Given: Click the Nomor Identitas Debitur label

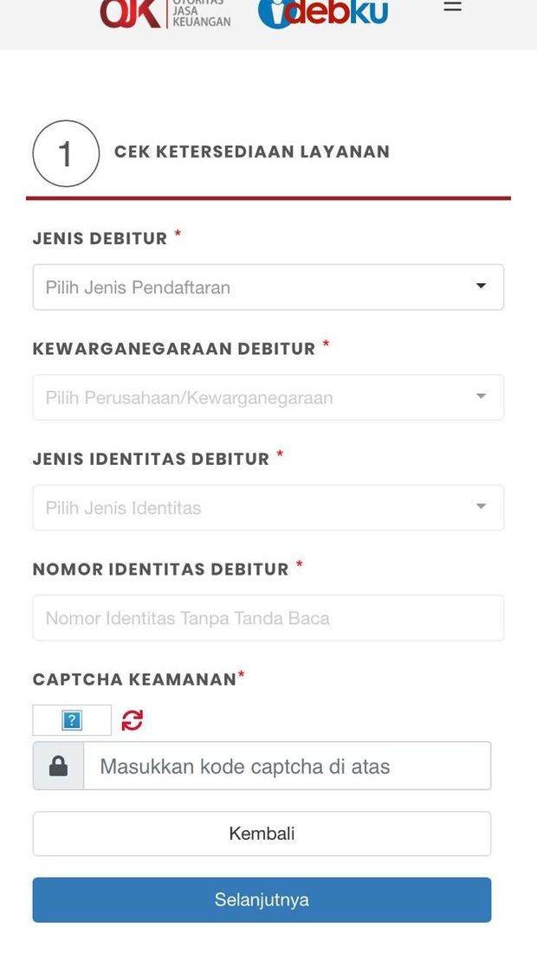Looking at the screenshot, I should (x=160, y=570).
